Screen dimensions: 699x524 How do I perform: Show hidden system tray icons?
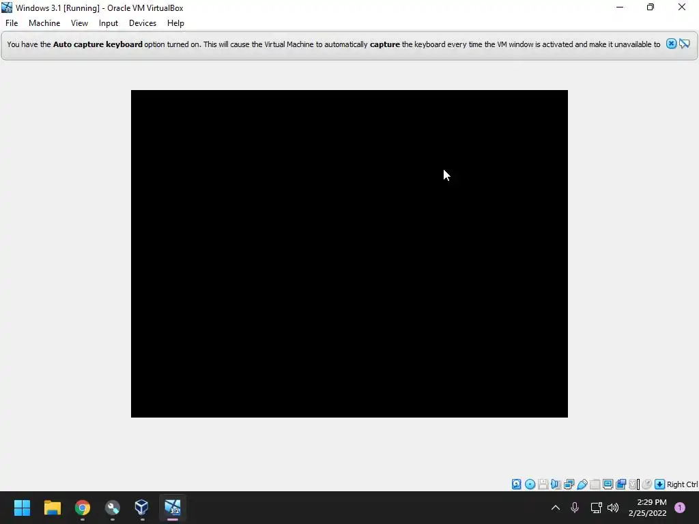[556, 508]
